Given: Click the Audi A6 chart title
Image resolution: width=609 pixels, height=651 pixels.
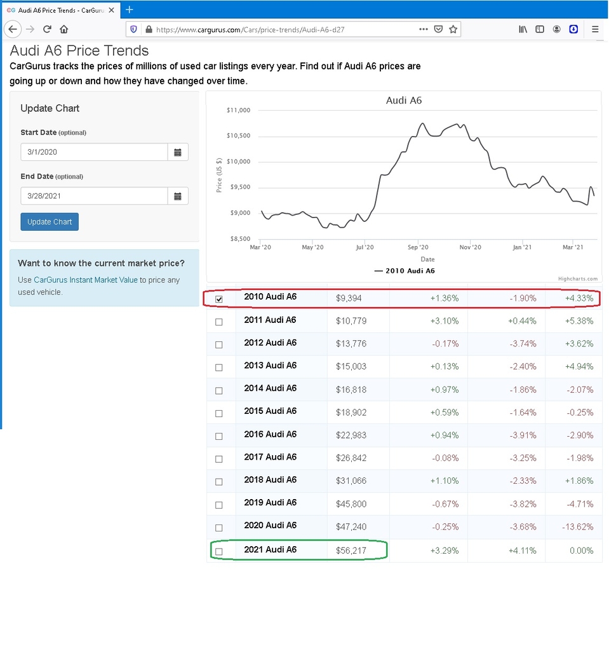Looking at the screenshot, I should (404, 100).
